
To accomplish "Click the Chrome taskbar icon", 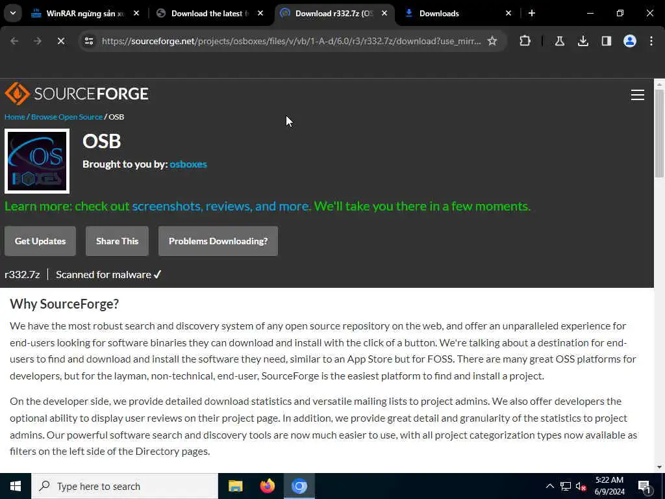I will coord(299,486).
